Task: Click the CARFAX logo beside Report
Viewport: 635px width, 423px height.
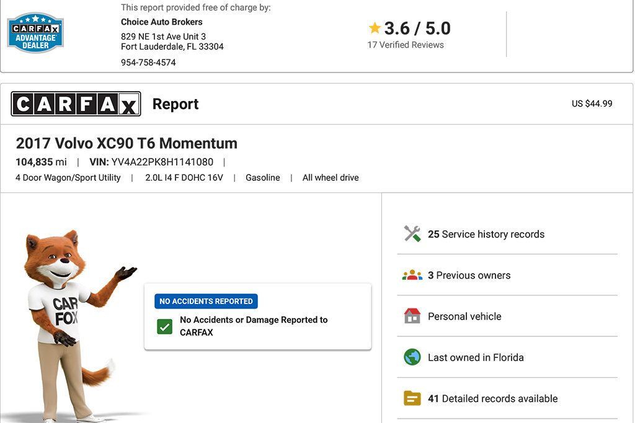Action: coord(76,104)
